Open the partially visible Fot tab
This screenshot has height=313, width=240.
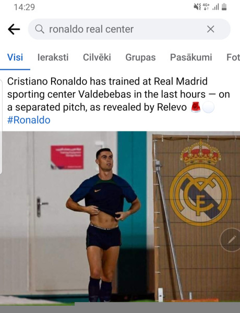coord(233,57)
